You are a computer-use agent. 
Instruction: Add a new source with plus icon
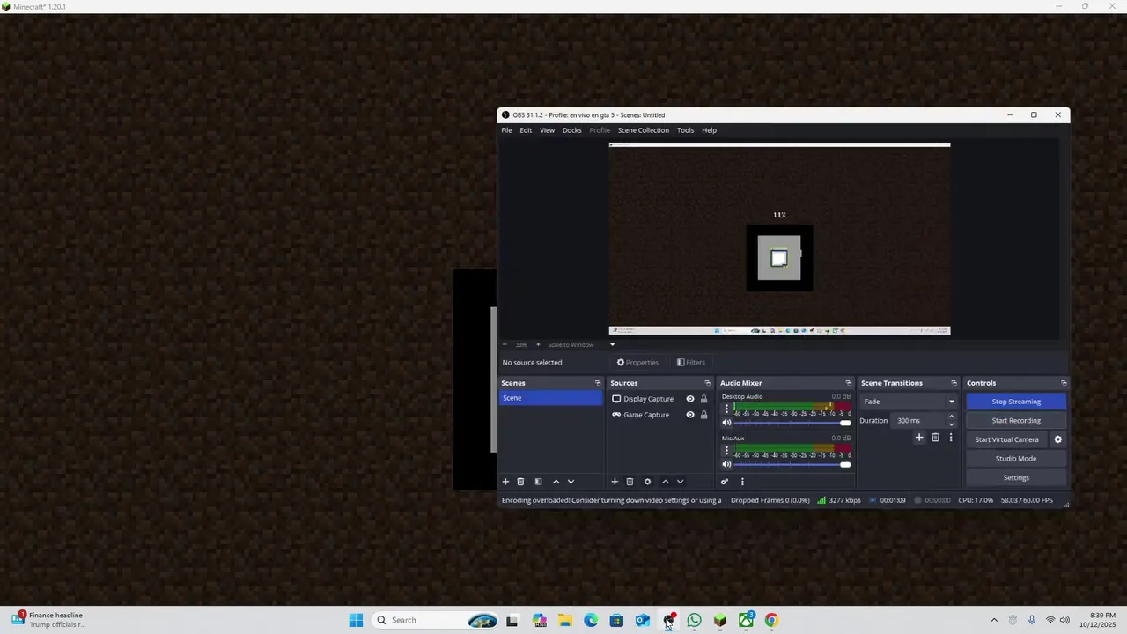(615, 482)
